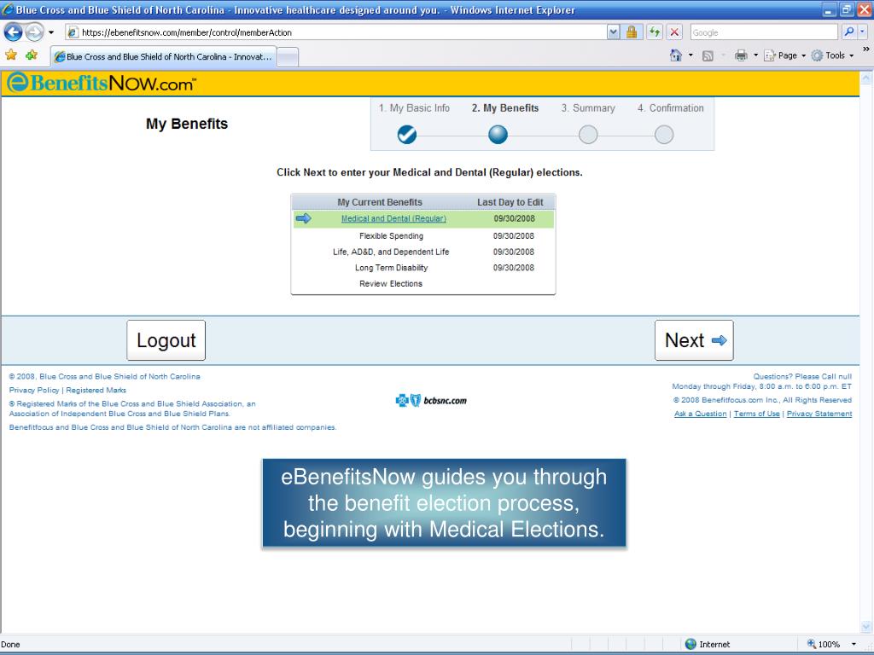Open the Terms of Use link
Screen dimensions: 874x655
pos(756,414)
